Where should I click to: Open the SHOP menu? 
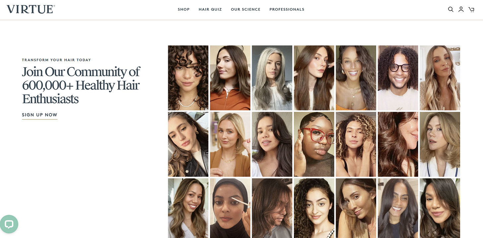click(183, 9)
